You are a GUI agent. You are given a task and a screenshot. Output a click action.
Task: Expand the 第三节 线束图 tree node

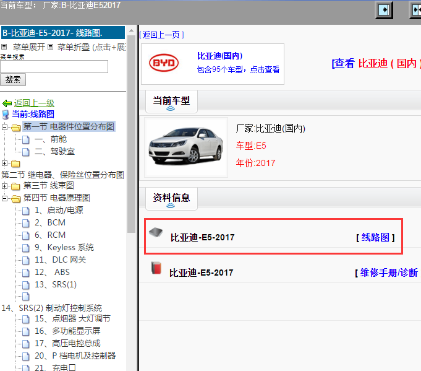(x=5, y=186)
